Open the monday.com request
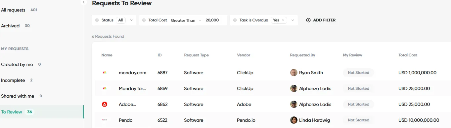The height and width of the screenshot is (128, 451). (132, 73)
